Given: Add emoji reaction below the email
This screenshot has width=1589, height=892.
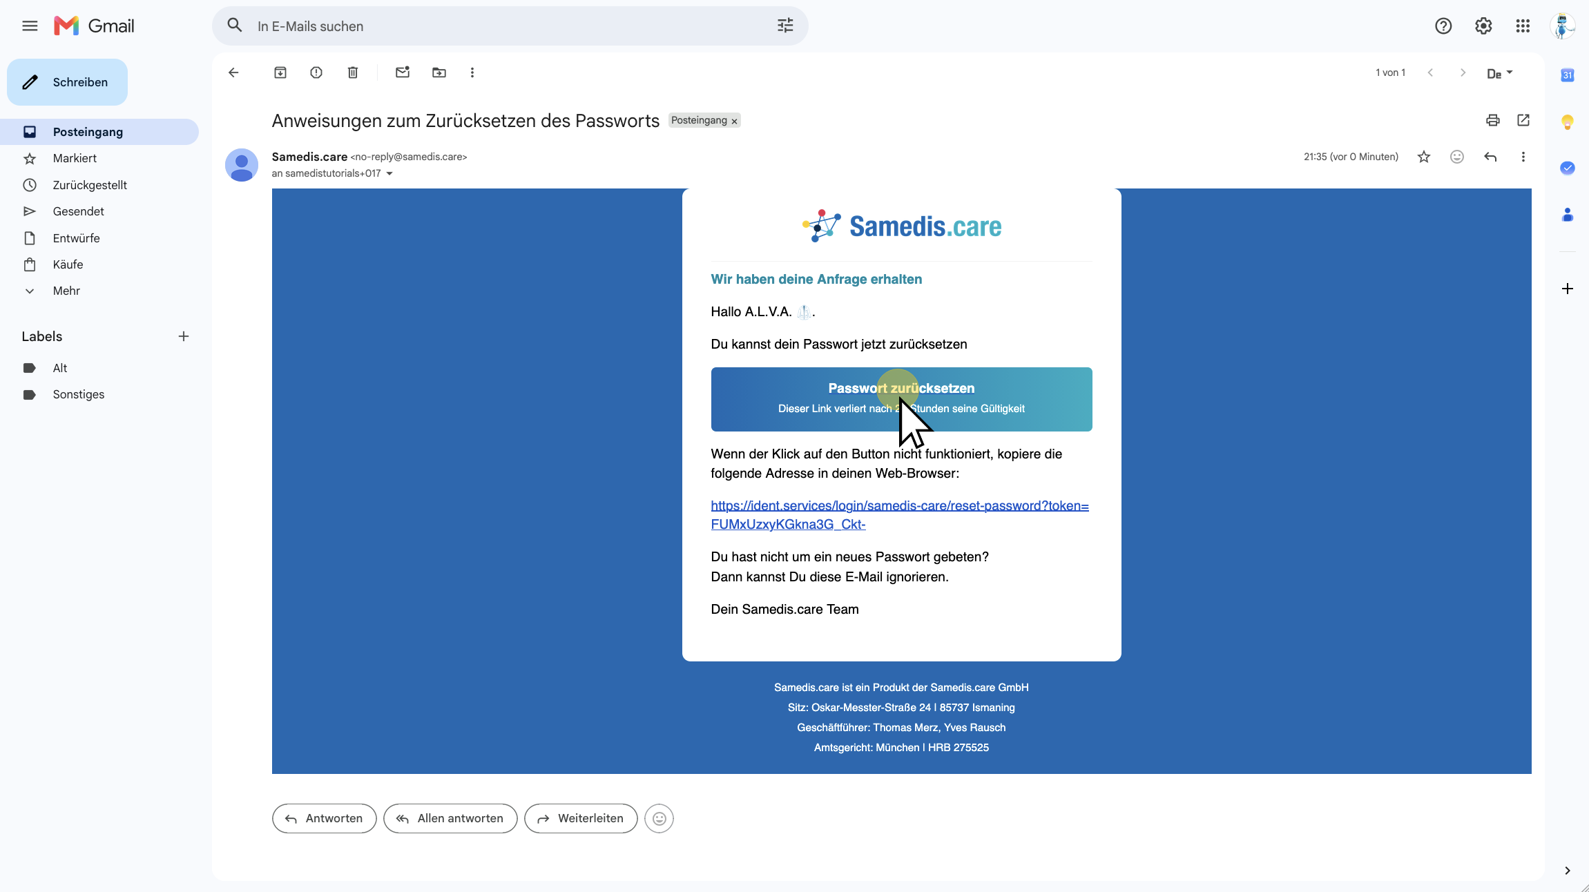Looking at the screenshot, I should (659, 818).
